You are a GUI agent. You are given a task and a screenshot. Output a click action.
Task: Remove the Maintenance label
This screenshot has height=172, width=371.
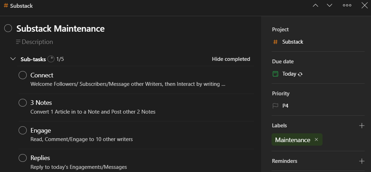click(316, 140)
